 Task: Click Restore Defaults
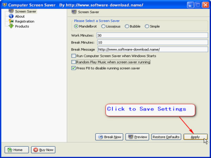(166, 137)
